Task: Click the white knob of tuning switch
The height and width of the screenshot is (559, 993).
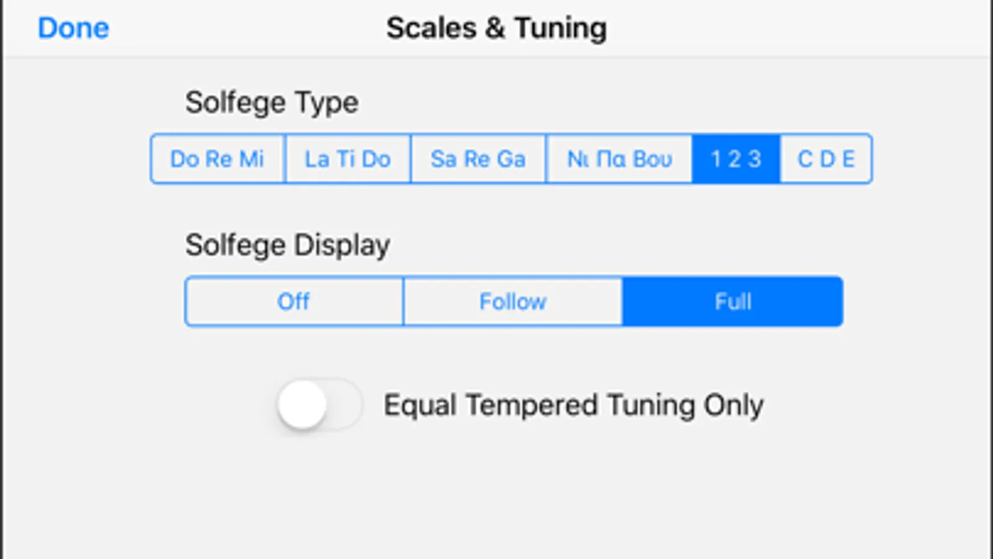Action: coord(302,405)
